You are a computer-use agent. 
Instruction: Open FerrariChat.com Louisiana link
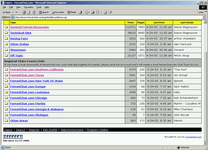30,92
